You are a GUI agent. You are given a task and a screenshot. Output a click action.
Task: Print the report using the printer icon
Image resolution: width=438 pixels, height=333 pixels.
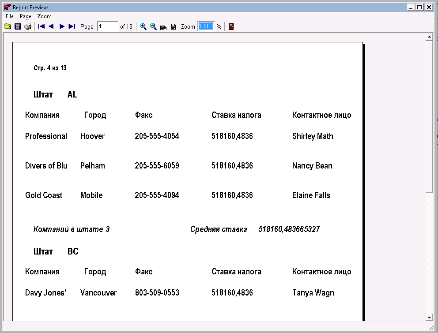tap(28, 26)
